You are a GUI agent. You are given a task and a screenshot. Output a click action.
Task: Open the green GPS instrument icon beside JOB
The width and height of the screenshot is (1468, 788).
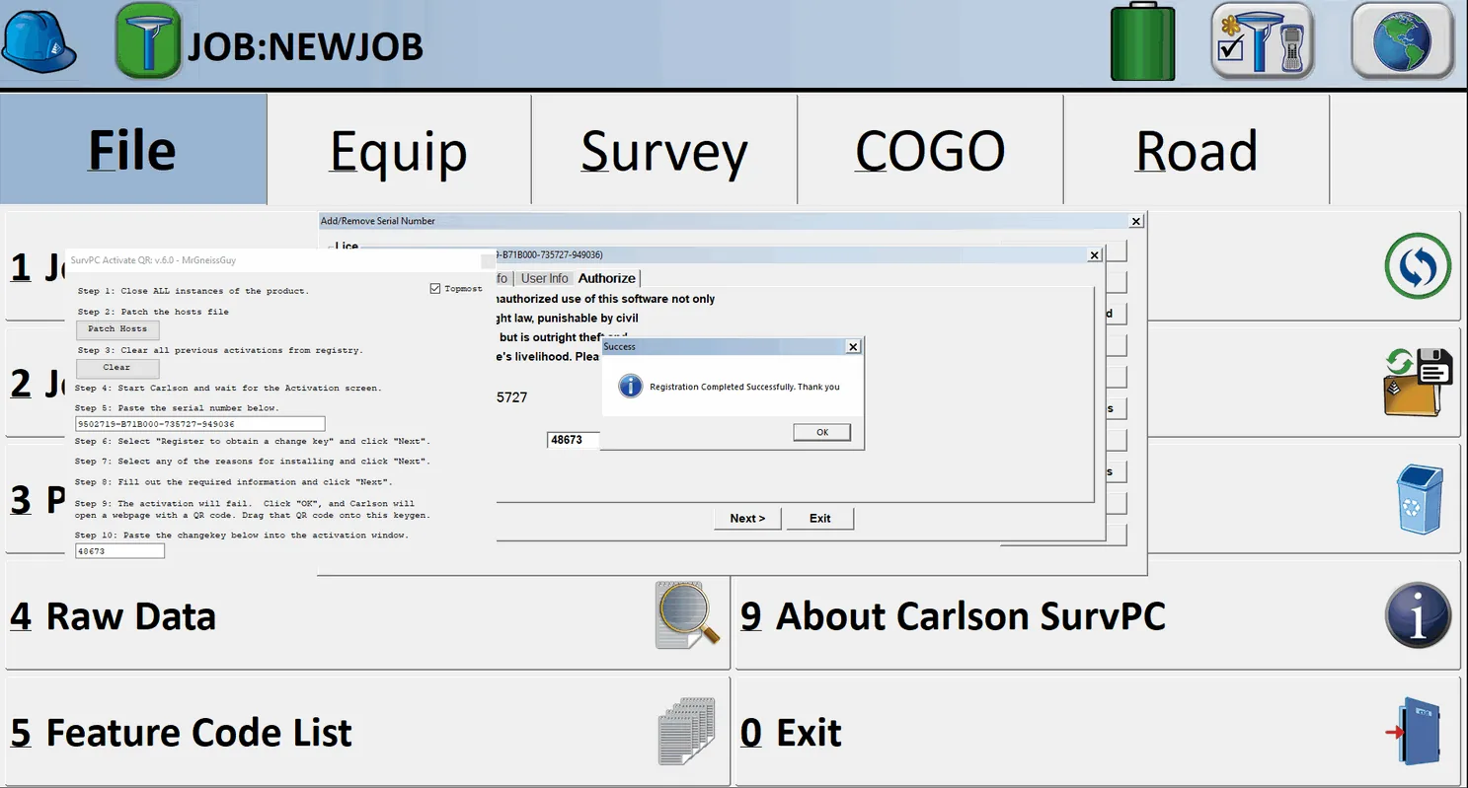(148, 41)
